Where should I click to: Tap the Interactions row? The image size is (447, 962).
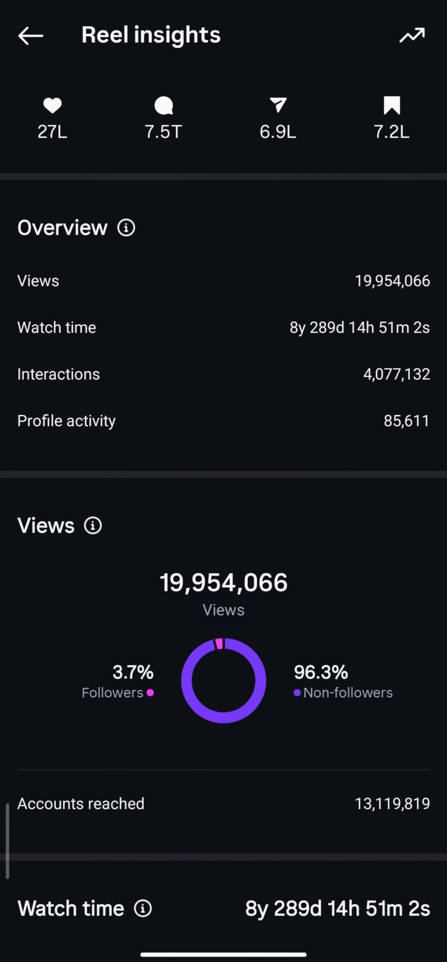click(x=223, y=374)
